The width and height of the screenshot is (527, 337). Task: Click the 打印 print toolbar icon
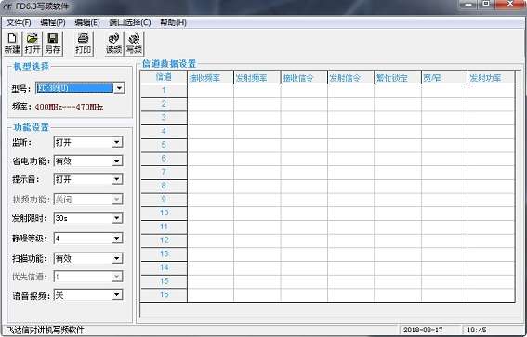[x=84, y=44]
